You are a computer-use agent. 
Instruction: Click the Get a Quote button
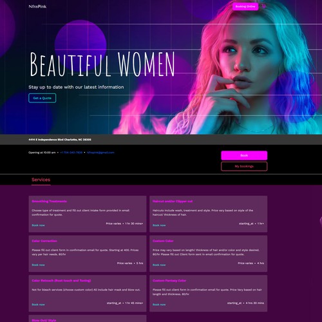point(43,98)
